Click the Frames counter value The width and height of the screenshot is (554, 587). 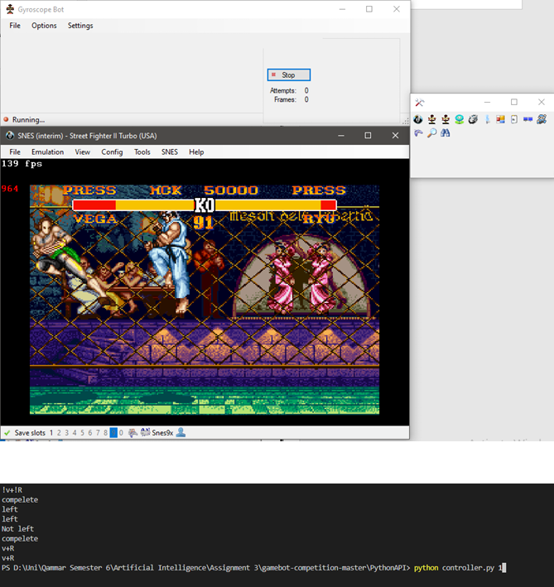coord(306,99)
